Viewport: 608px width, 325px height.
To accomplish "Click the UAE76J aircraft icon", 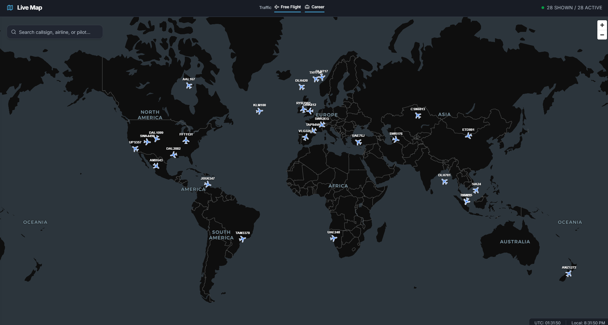I will tap(358, 142).
